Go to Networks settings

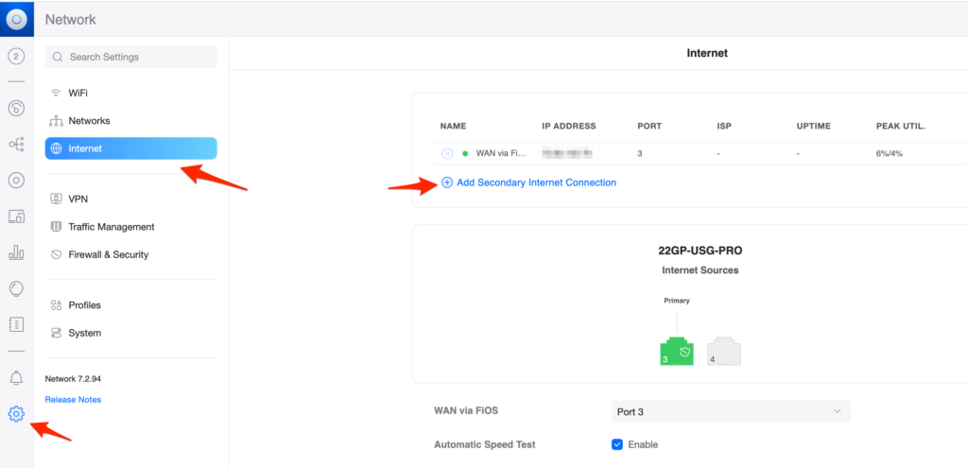89,121
